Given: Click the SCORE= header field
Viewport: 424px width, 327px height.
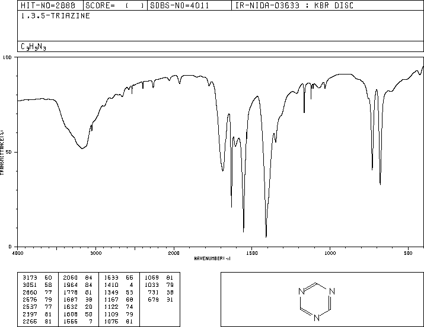Looking at the screenshot, I should click(114, 5).
